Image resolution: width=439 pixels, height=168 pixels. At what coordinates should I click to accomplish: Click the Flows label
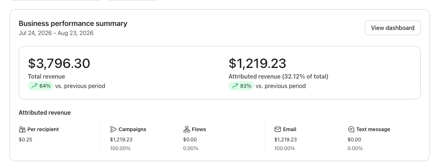pos(199,129)
